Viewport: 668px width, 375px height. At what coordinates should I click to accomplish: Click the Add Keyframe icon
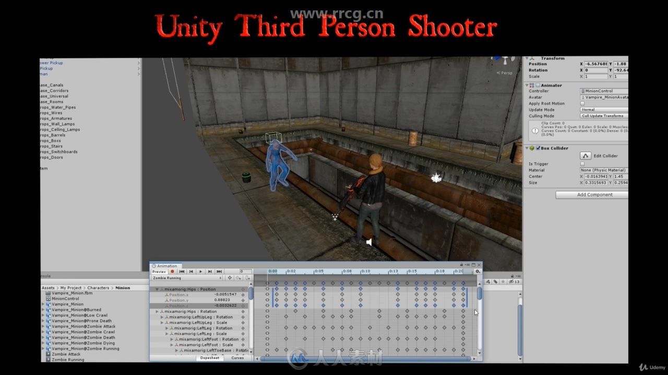pyautogui.click(x=239, y=278)
